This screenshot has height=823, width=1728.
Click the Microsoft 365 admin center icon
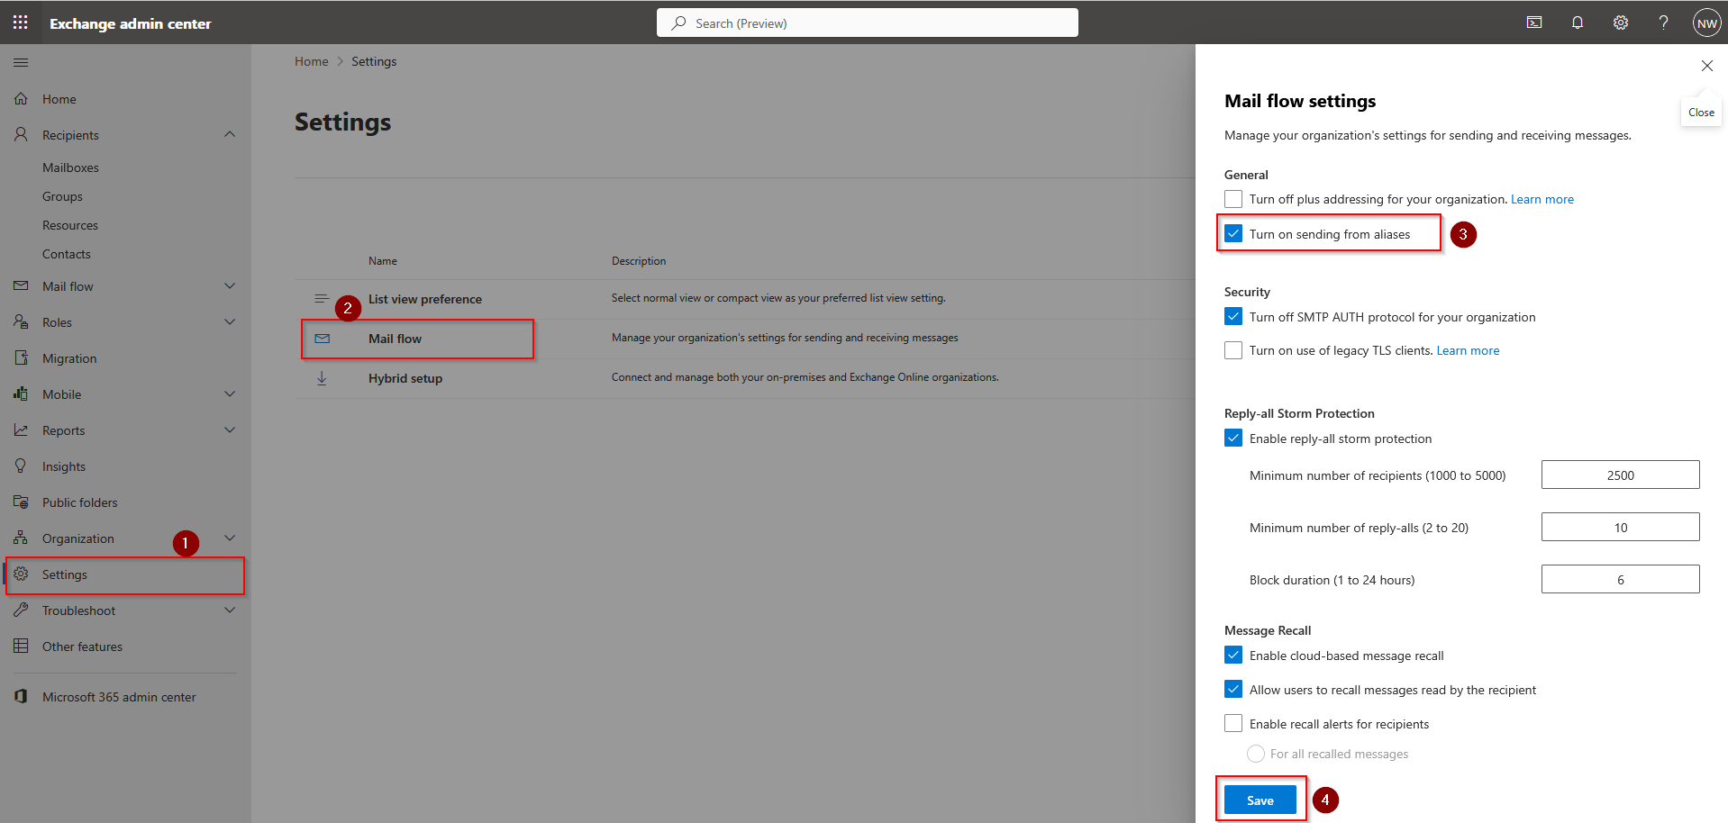(21, 696)
